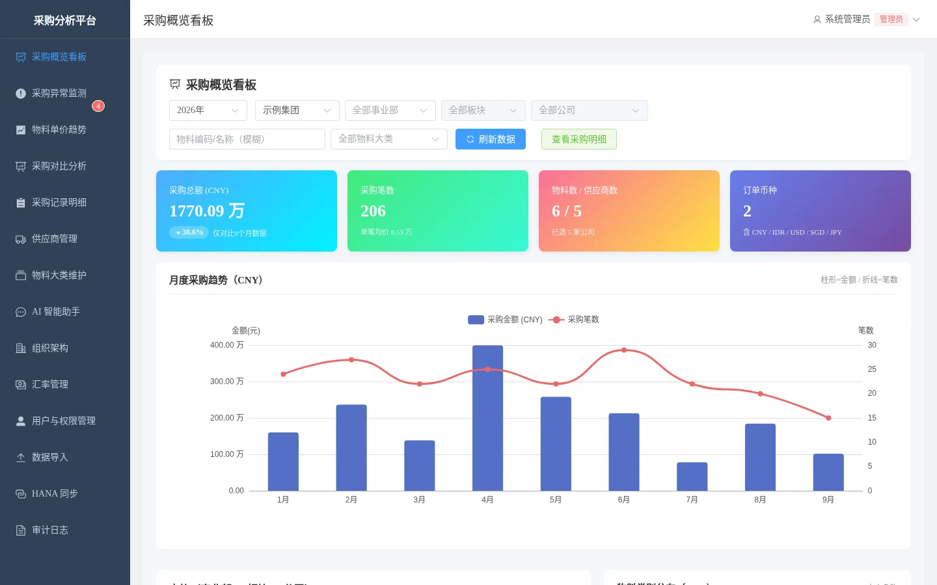
Task: Go to 物料单价趋势 menu item
Action: pos(65,130)
